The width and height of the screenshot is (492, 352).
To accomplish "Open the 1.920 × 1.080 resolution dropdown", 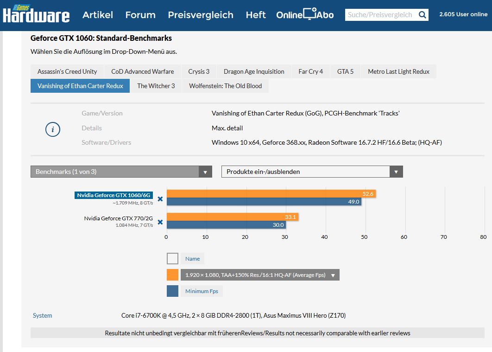I will (x=259, y=275).
